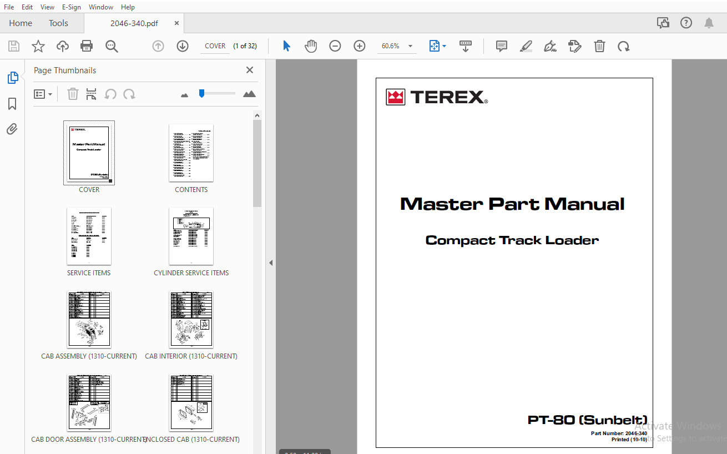Image resolution: width=727 pixels, height=454 pixels.
Task: Click the thumbnails panel scrollbar up arrow
Action: 257,115
